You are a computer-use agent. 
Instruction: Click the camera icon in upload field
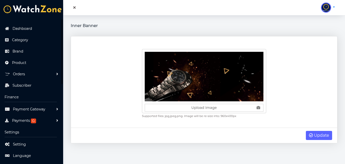click(x=258, y=108)
